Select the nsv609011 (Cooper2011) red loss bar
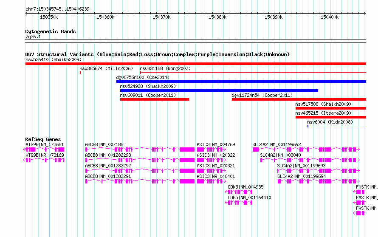Viewport: 378px width, 237px height. [x=155, y=99]
